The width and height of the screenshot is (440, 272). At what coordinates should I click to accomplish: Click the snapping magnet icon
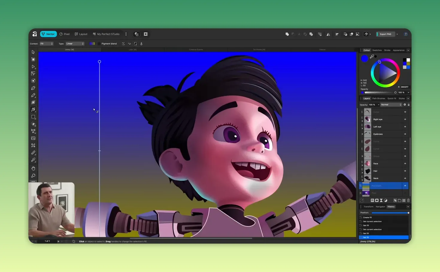click(366, 34)
